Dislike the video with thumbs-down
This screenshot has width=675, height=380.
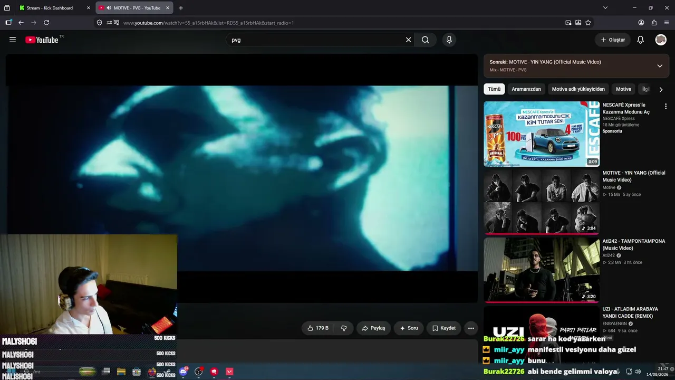coord(344,328)
